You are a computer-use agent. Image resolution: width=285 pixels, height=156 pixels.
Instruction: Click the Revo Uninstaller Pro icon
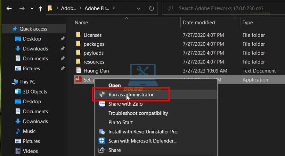coord(102,132)
